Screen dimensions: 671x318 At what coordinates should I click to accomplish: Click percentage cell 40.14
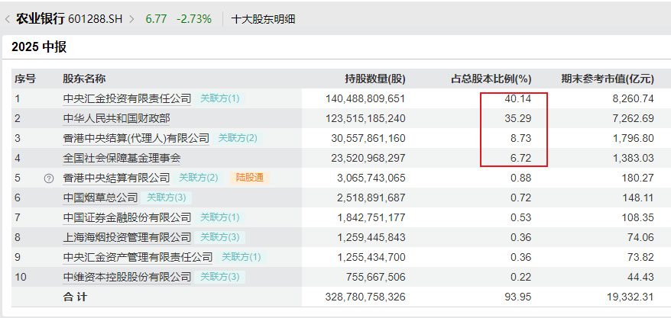point(518,99)
